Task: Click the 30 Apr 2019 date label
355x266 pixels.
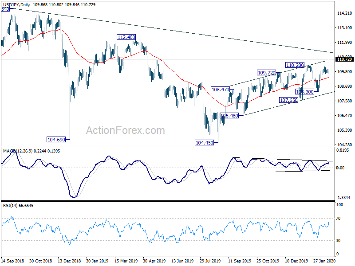Action: [x=154, y=261]
